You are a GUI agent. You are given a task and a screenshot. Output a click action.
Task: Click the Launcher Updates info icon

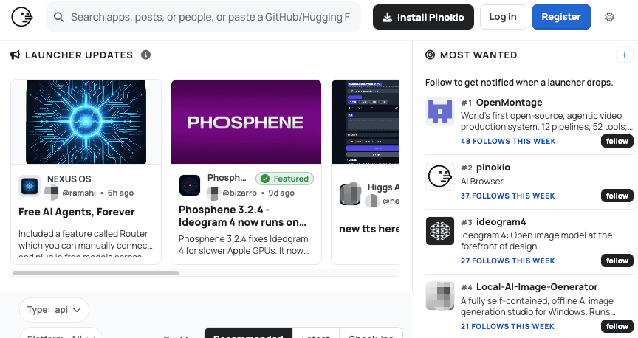[145, 55]
